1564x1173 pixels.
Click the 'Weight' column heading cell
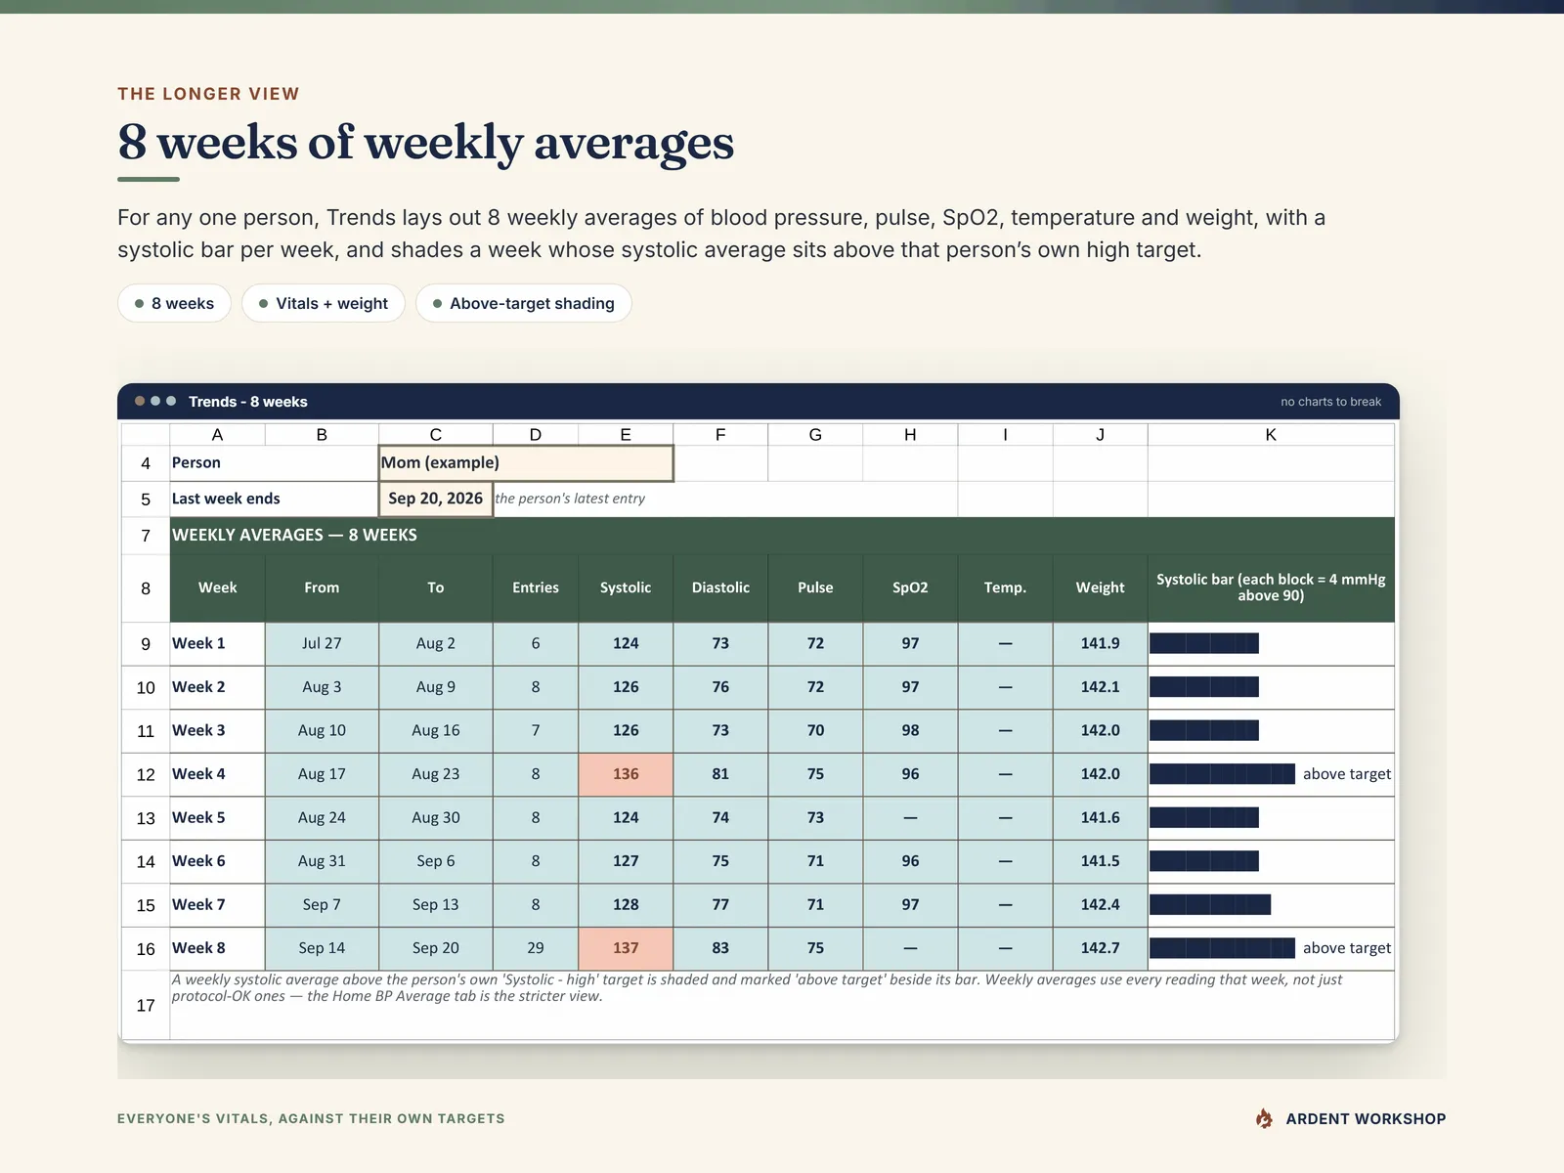1101,587
